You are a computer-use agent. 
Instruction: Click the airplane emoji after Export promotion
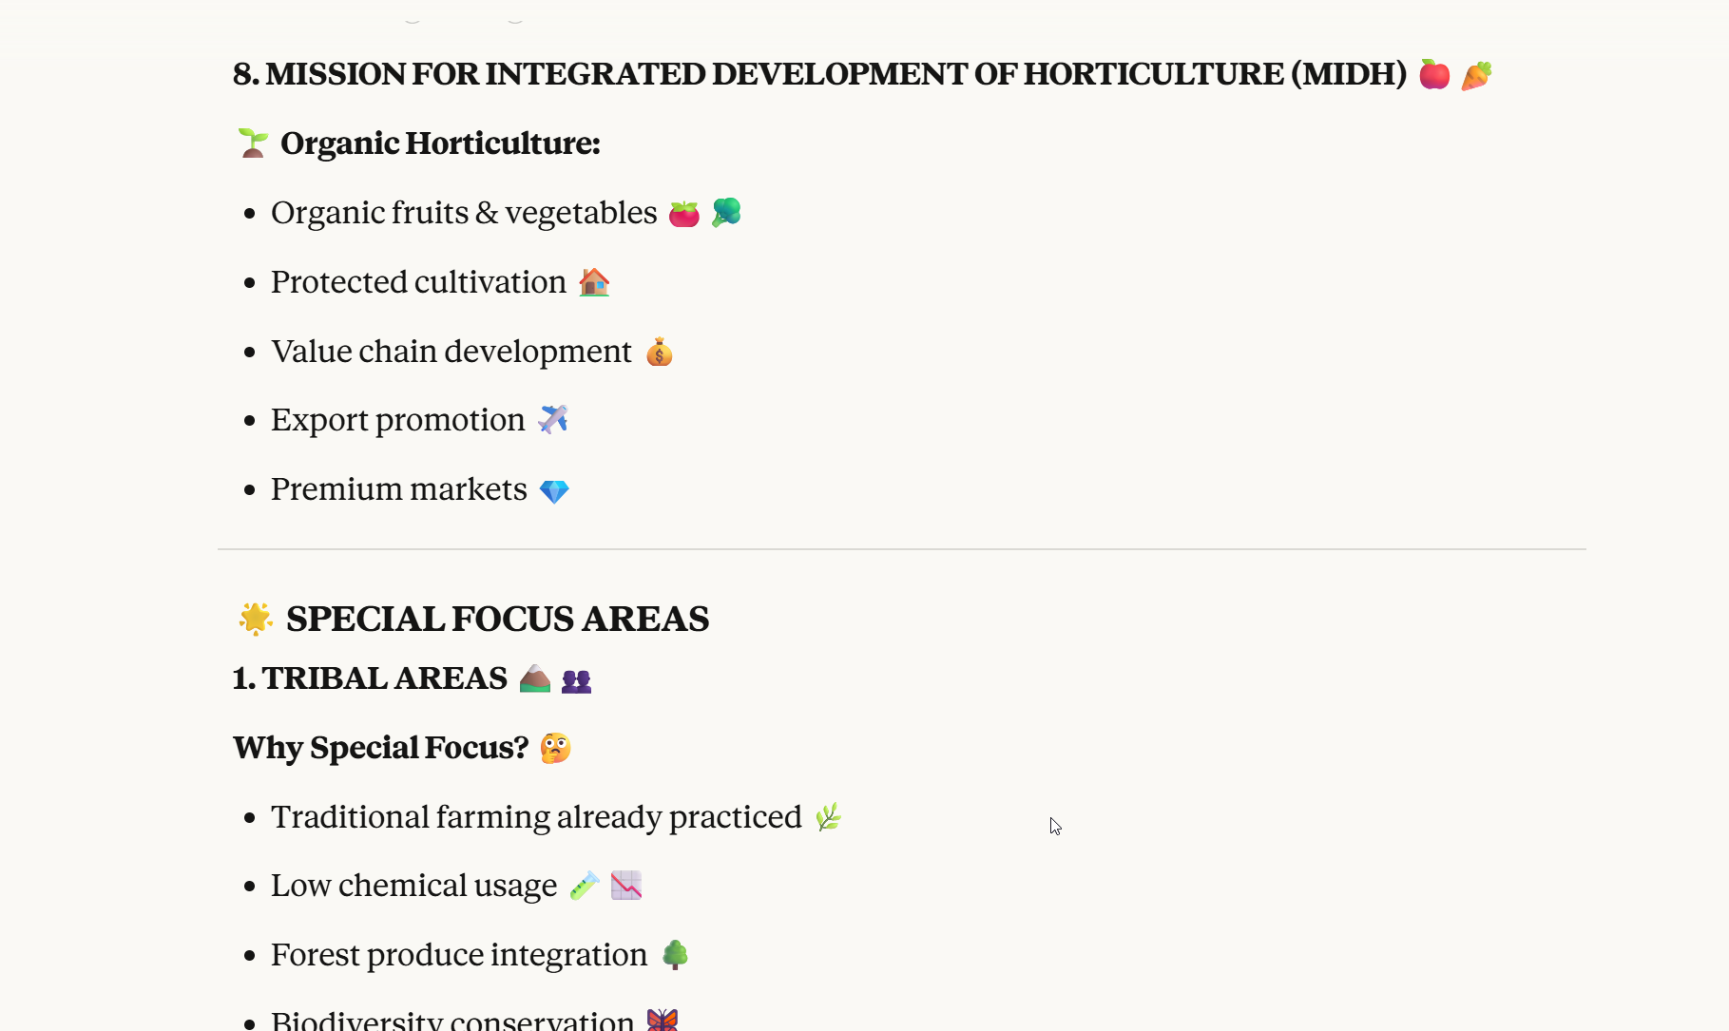(552, 420)
